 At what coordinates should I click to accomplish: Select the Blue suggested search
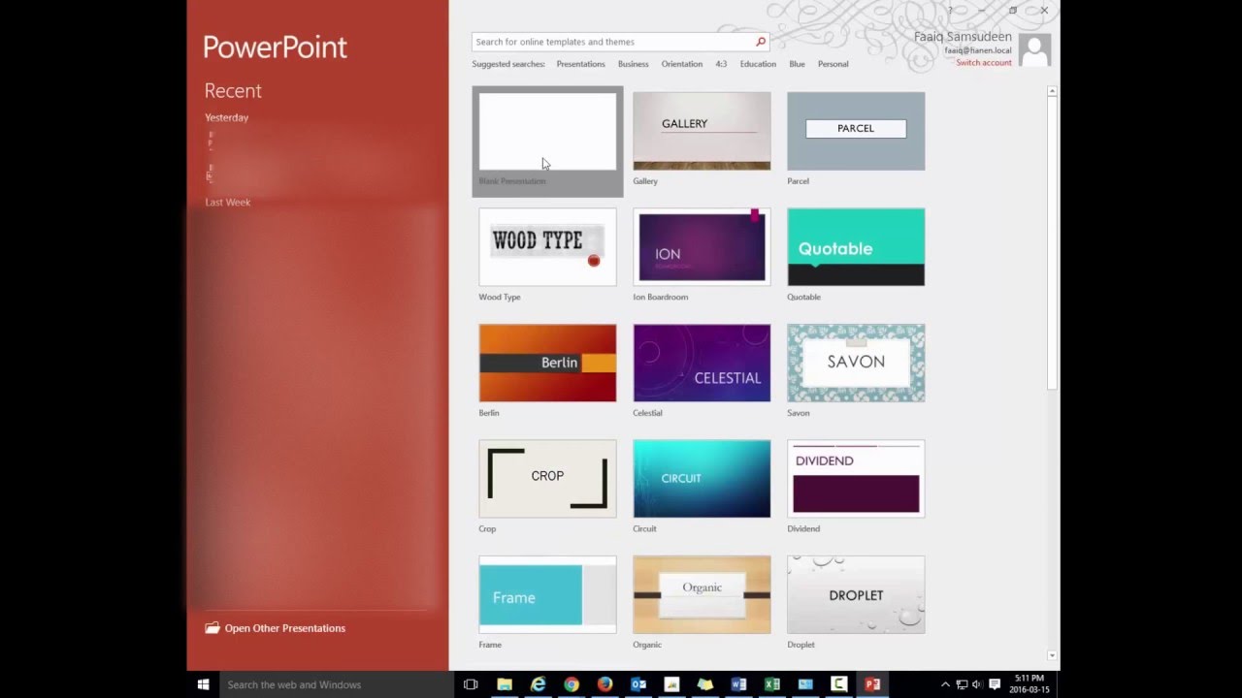coord(797,64)
